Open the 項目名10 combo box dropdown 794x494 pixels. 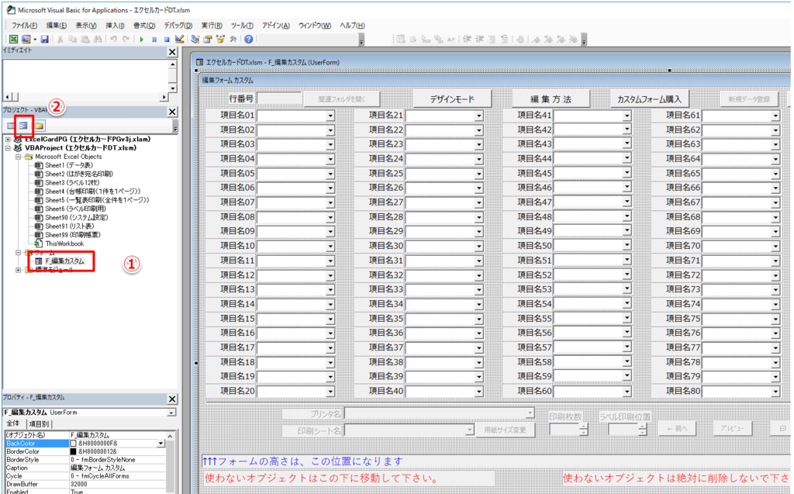(x=330, y=247)
